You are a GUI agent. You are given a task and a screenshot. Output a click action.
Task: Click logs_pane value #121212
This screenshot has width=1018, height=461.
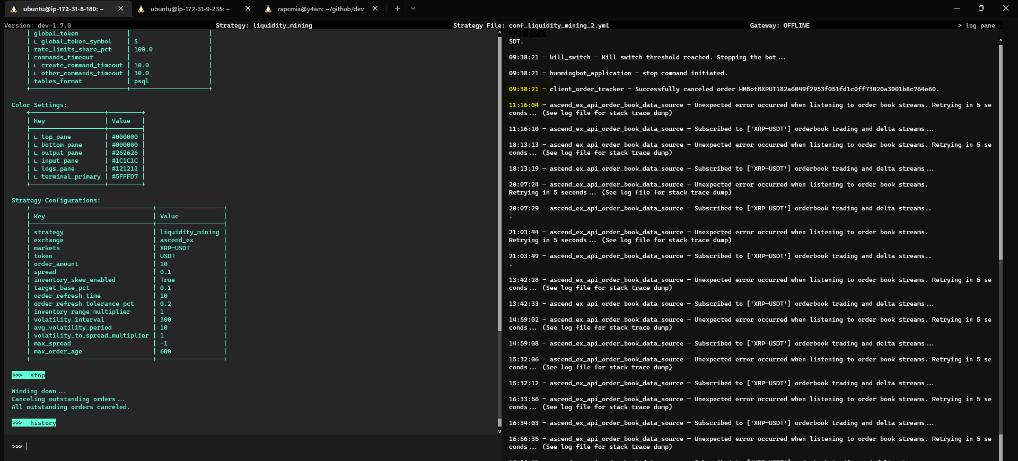[125, 169]
